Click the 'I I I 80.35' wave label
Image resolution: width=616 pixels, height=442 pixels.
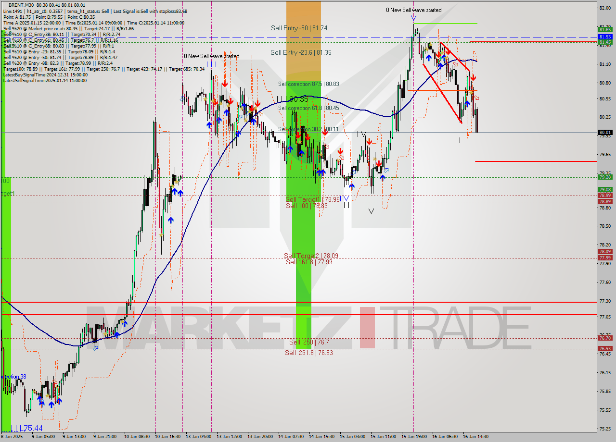click(292, 99)
